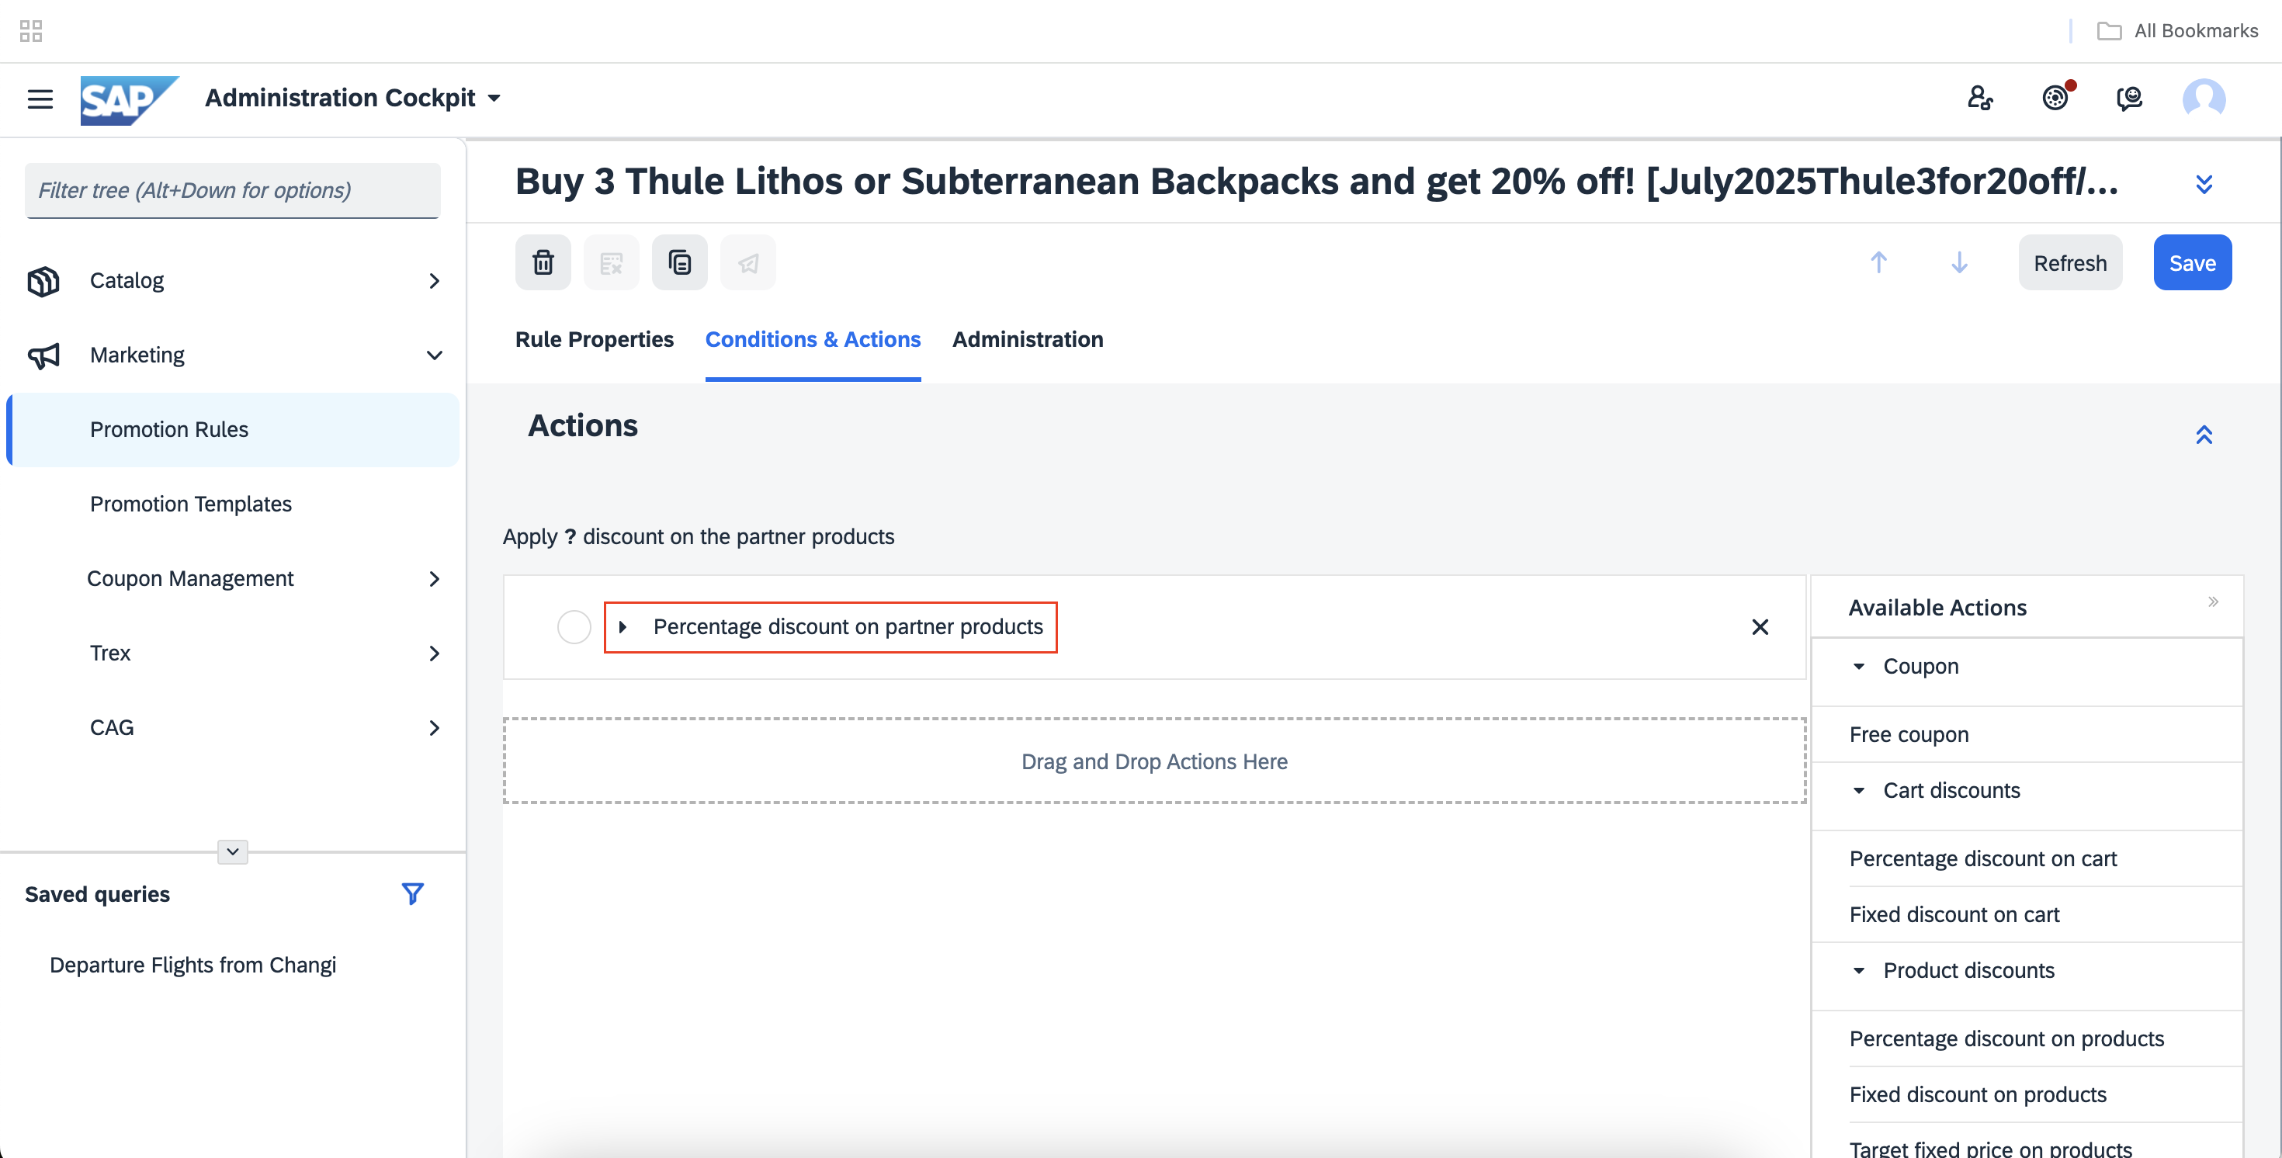Click the user profile avatar
Viewport: 2282px width, 1158px height.
pos(2204,99)
